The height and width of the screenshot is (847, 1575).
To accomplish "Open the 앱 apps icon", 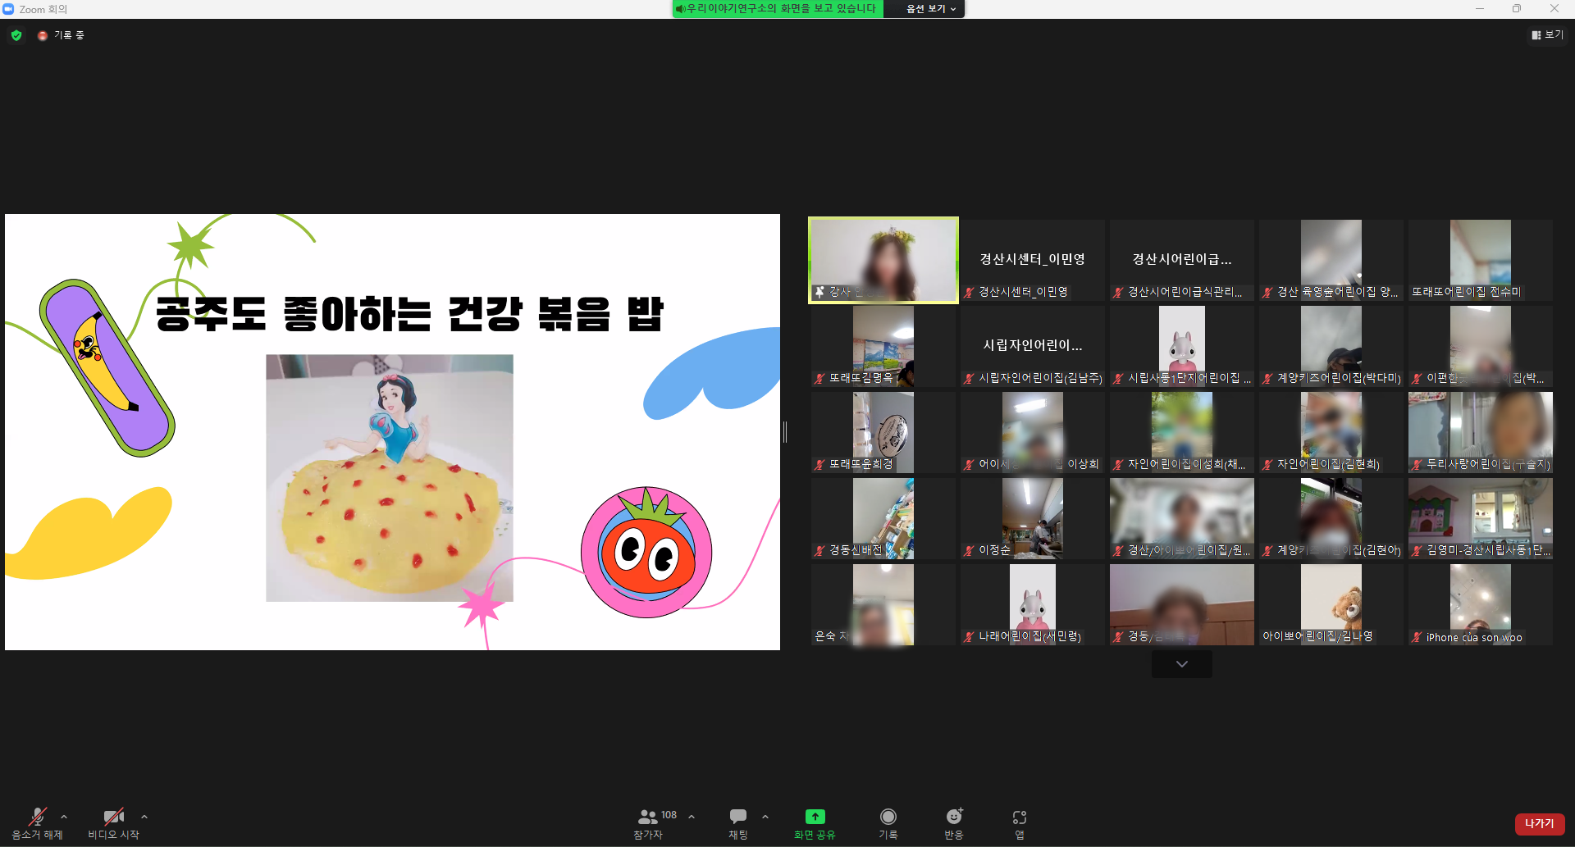I will point(1020,817).
